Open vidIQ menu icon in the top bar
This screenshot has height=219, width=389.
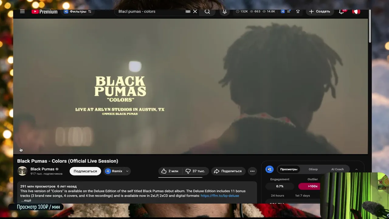point(286,12)
